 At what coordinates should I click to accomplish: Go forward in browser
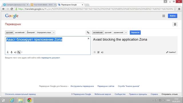pyautogui.click(x=8, y=9)
